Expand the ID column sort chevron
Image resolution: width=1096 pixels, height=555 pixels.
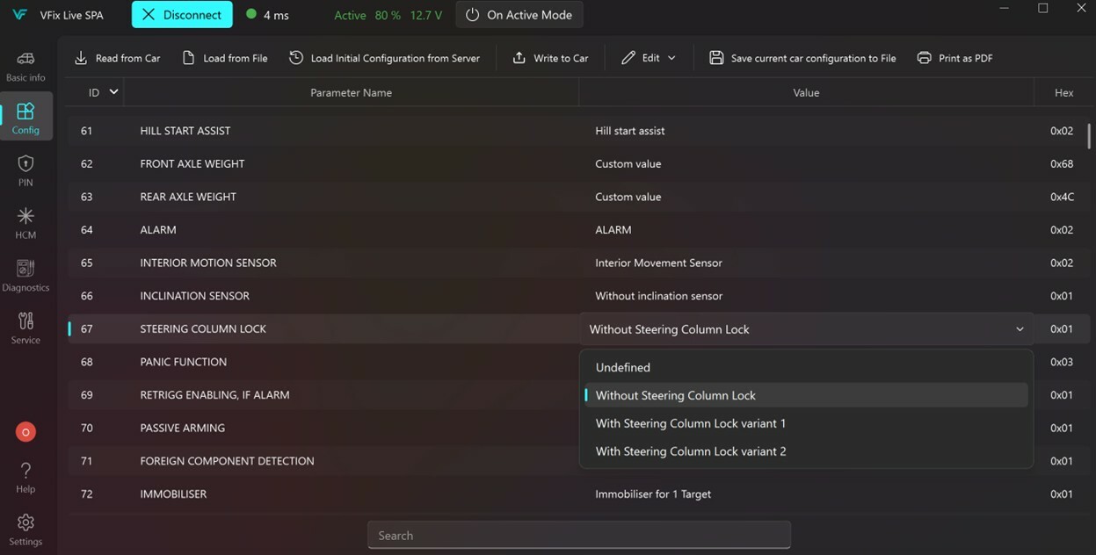pos(113,92)
